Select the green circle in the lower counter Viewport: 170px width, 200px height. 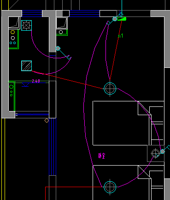pos(12,87)
